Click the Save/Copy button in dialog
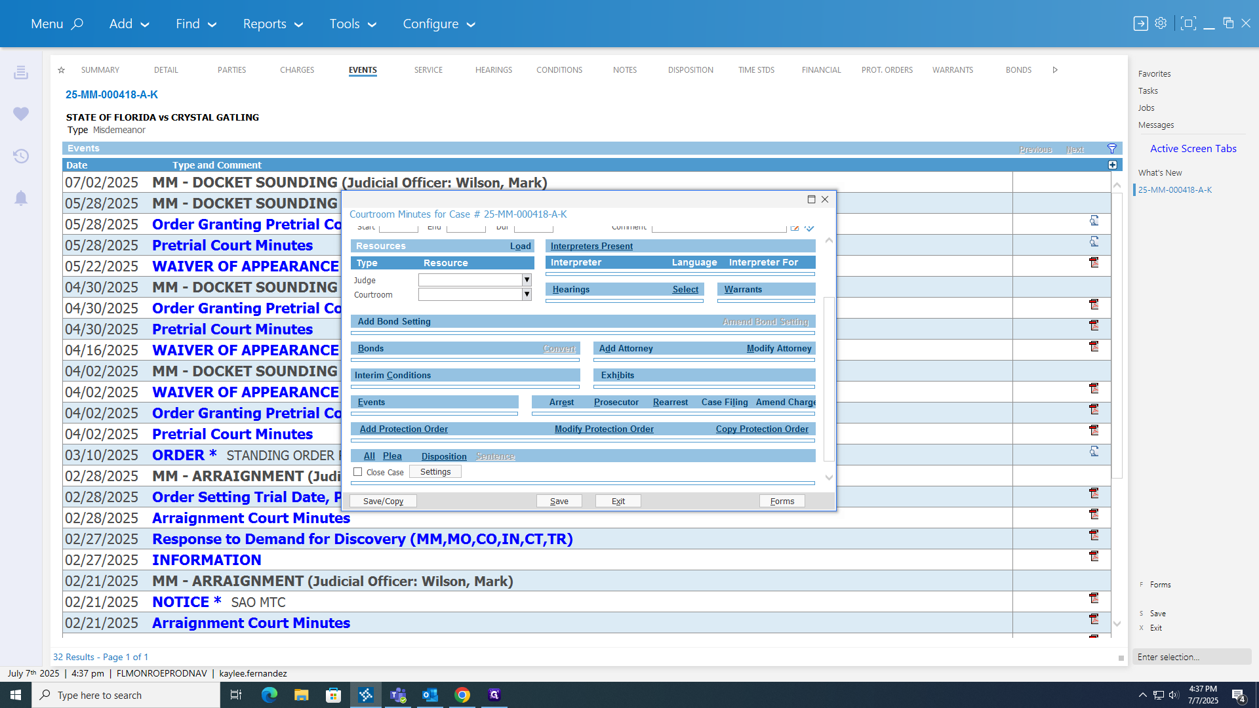 pyautogui.click(x=384, y=501)
